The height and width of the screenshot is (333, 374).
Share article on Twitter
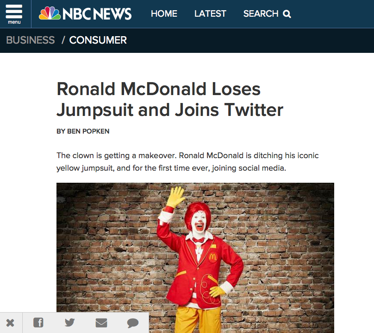(69, 322)
